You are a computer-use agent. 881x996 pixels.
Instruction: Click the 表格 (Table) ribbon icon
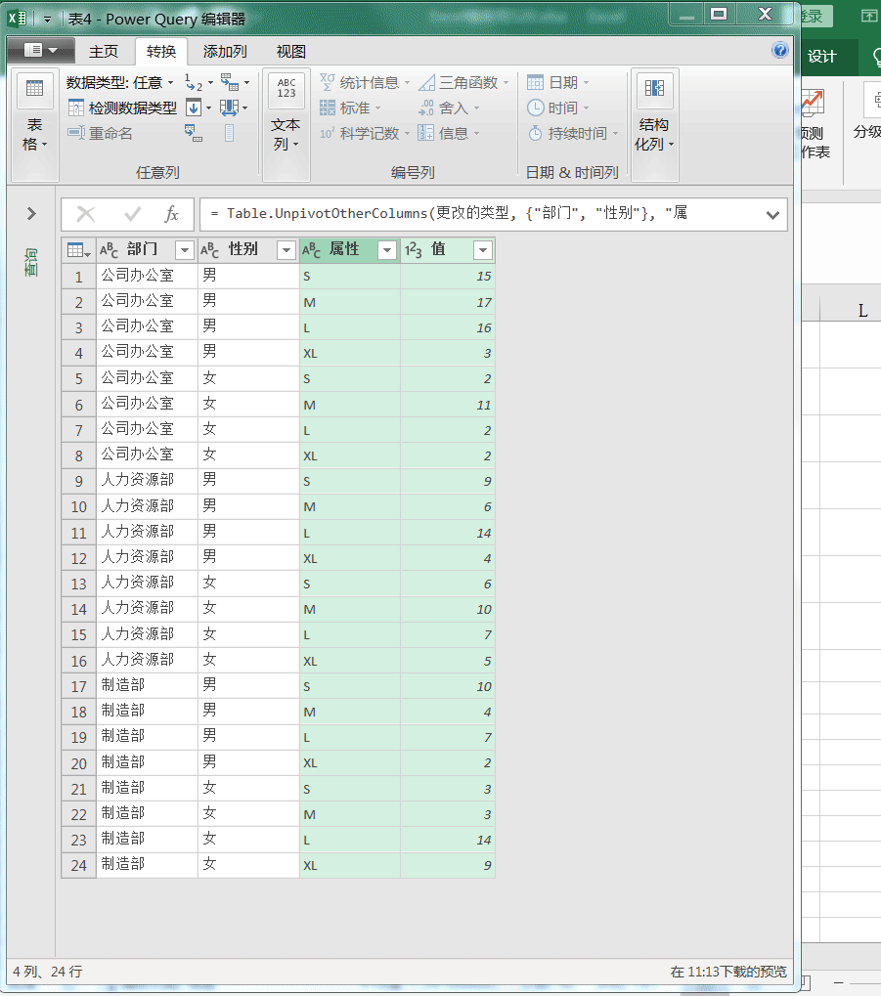(34, 88)
